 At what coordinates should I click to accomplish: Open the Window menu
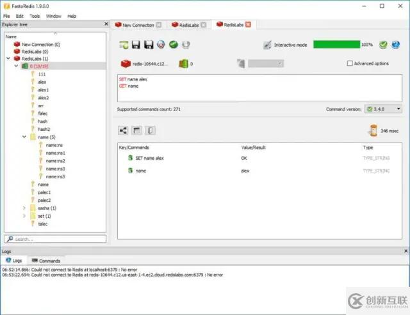coord(54,16)
